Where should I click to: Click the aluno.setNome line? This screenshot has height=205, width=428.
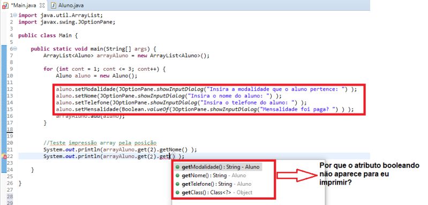169,96
